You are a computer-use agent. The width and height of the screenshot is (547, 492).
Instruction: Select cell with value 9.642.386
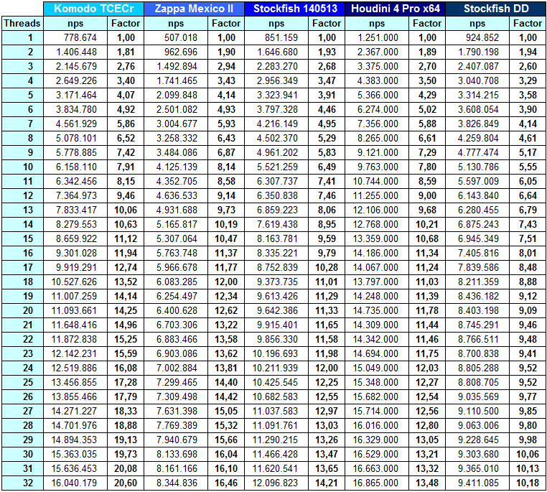(x=276, y=310)
